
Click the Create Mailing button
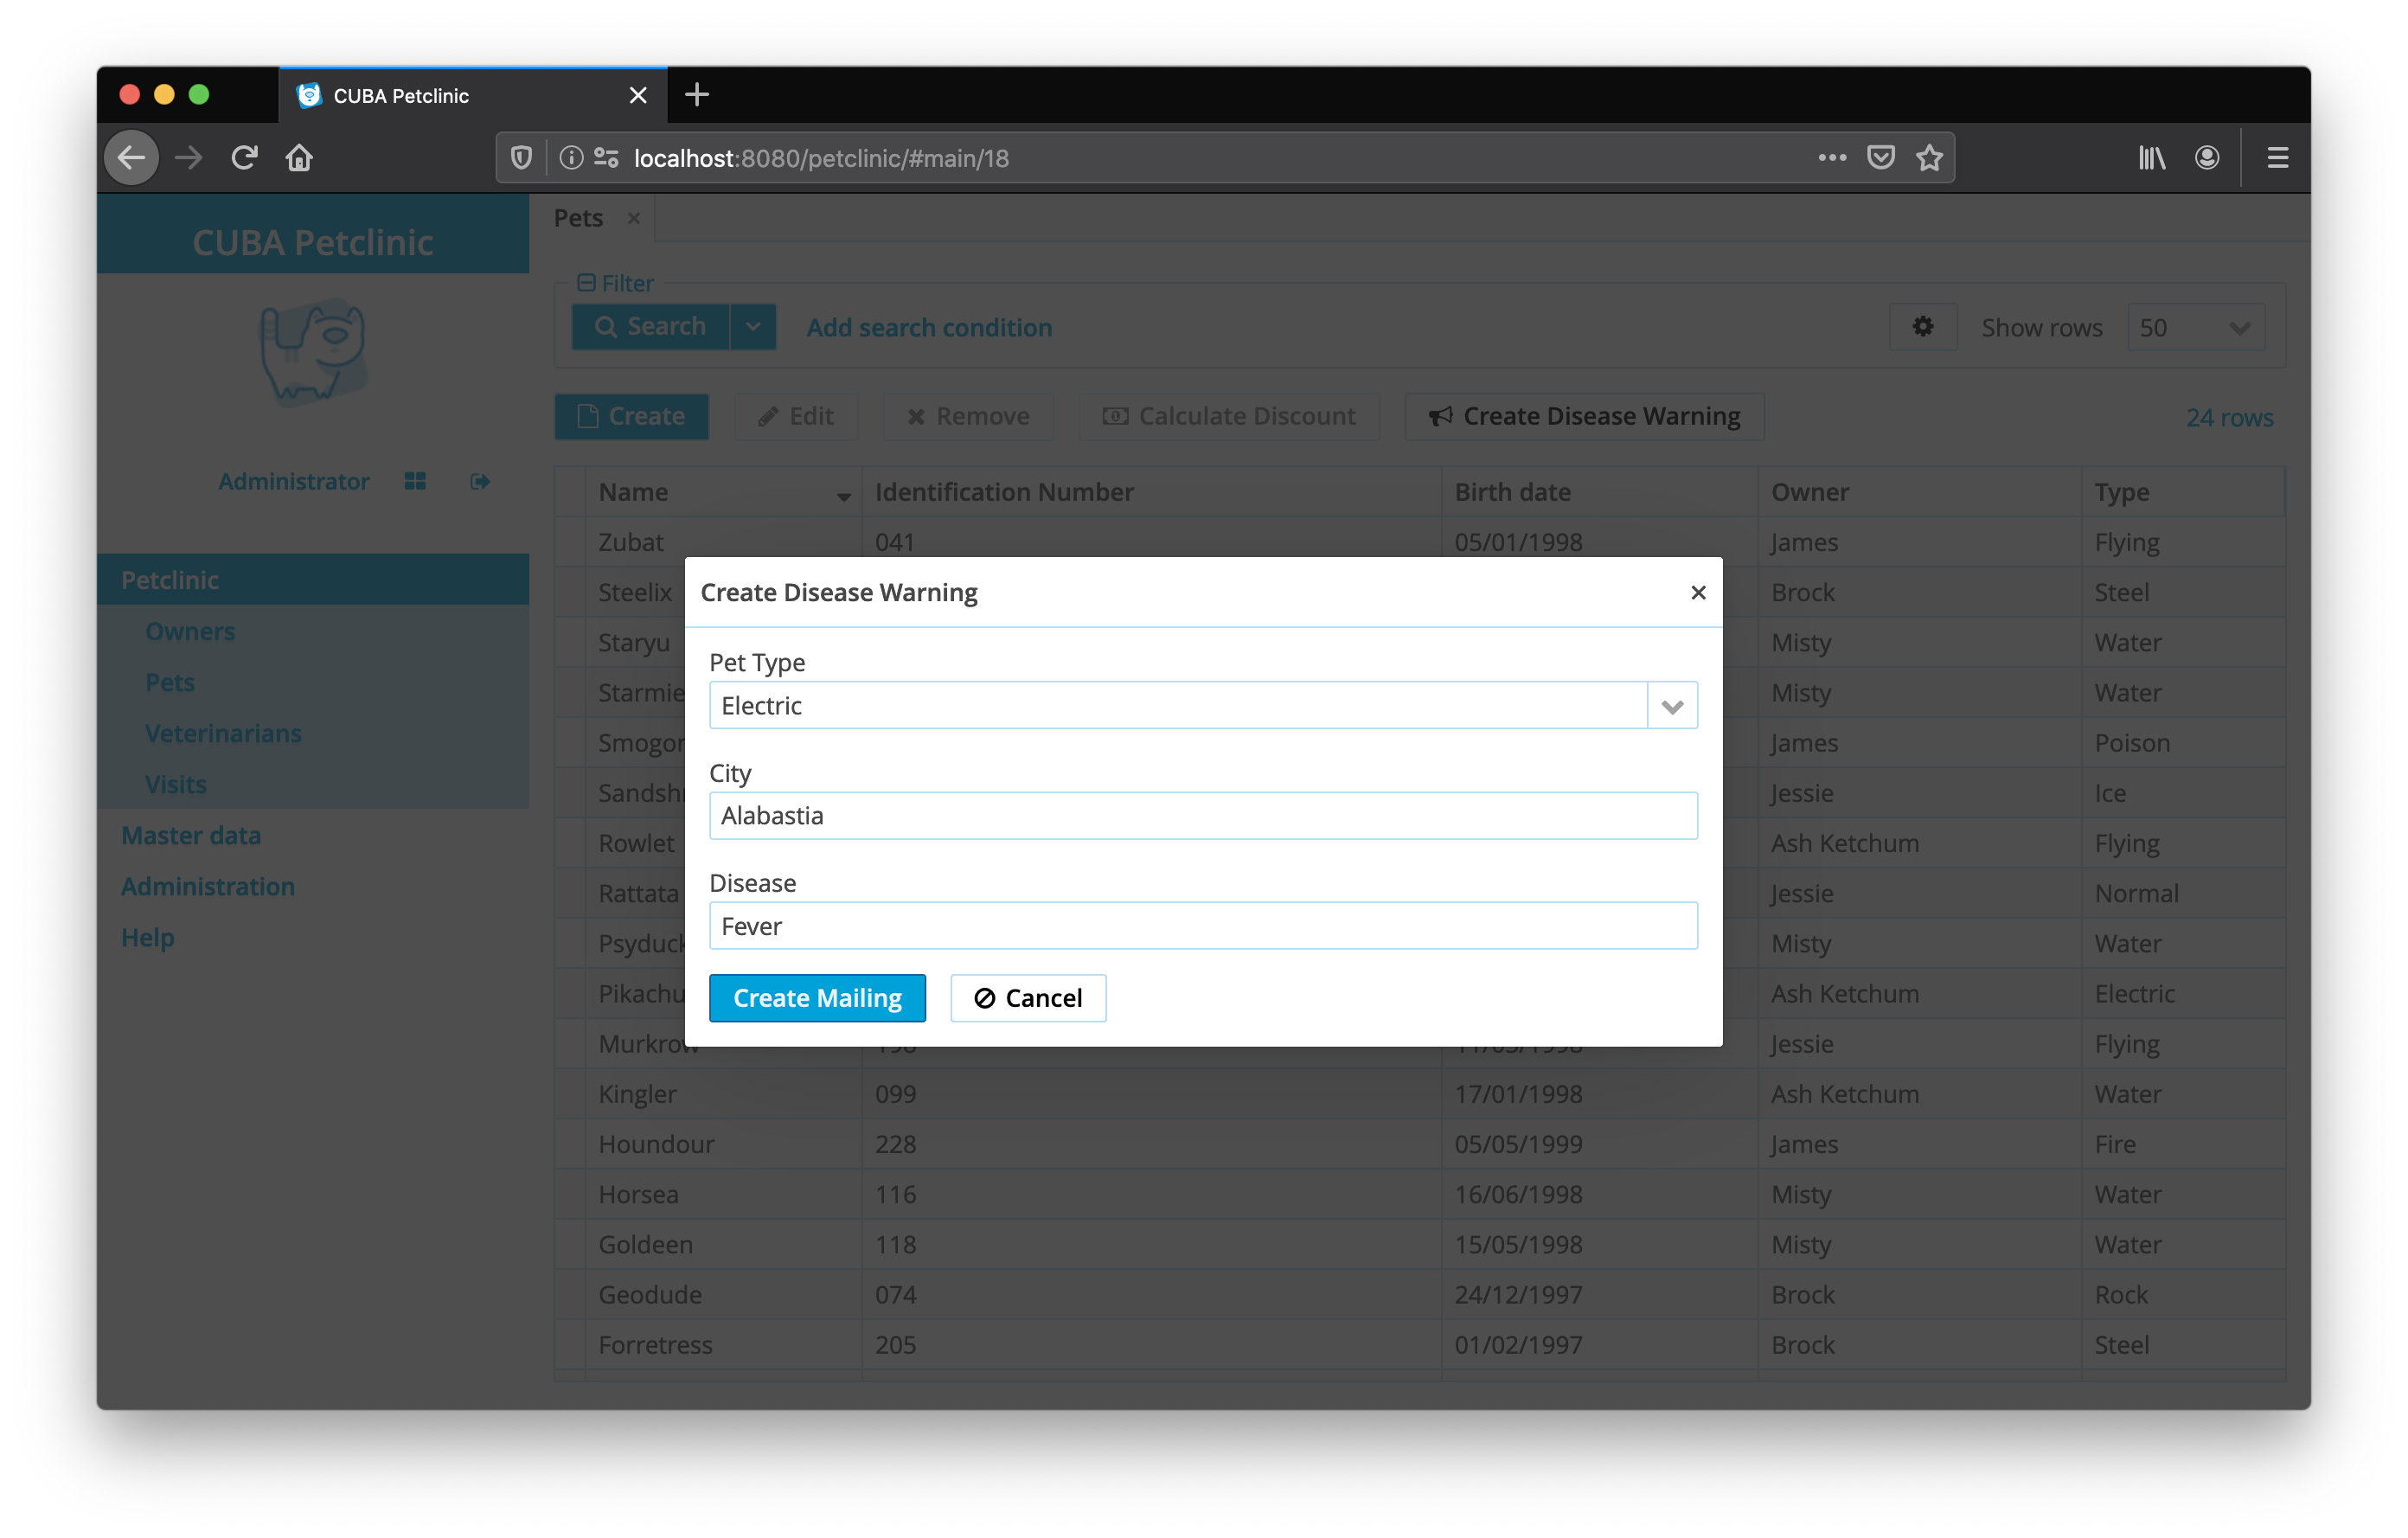click(817, 998)
